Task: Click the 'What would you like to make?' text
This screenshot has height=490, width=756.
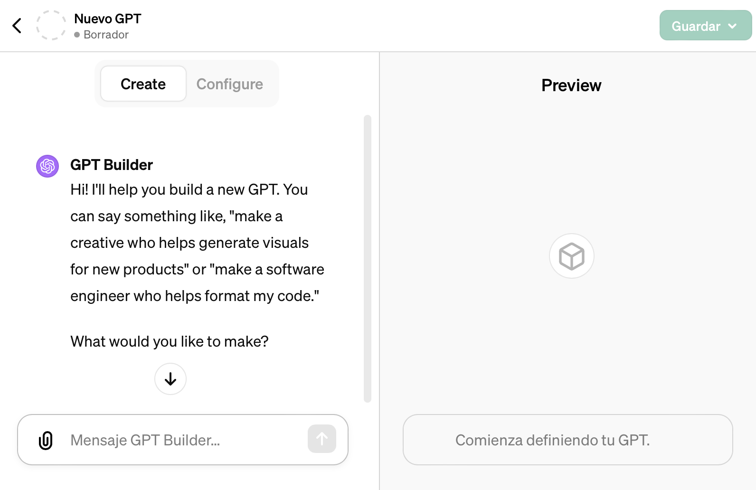Action: click(x=170, y=341)
